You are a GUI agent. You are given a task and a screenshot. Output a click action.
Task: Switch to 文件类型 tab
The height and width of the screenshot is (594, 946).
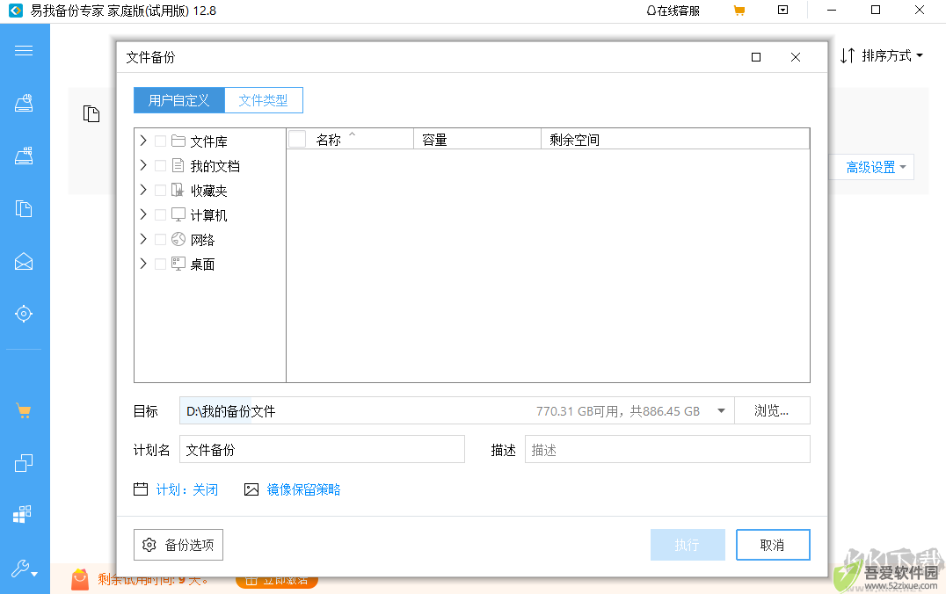pos(263,100)
